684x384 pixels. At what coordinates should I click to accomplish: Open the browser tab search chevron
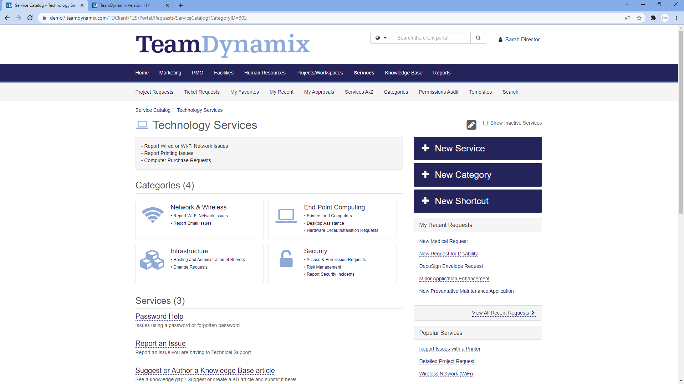[626, 4]
